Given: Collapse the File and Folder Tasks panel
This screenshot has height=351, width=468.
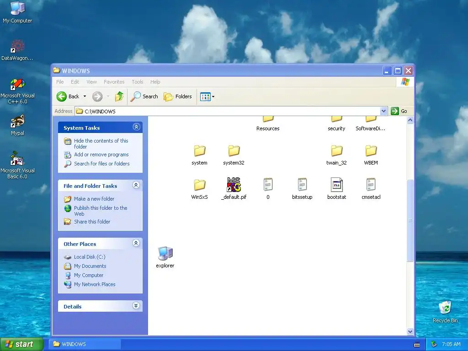Looking at the screenshot, I should [x=136, y=185].
